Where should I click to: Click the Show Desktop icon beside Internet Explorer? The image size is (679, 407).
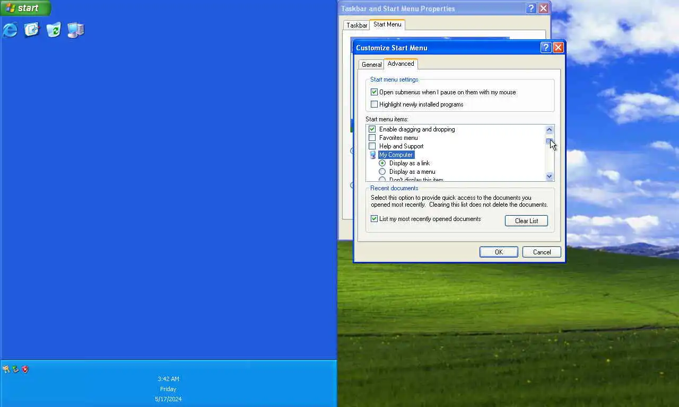[x=32, y=30]
